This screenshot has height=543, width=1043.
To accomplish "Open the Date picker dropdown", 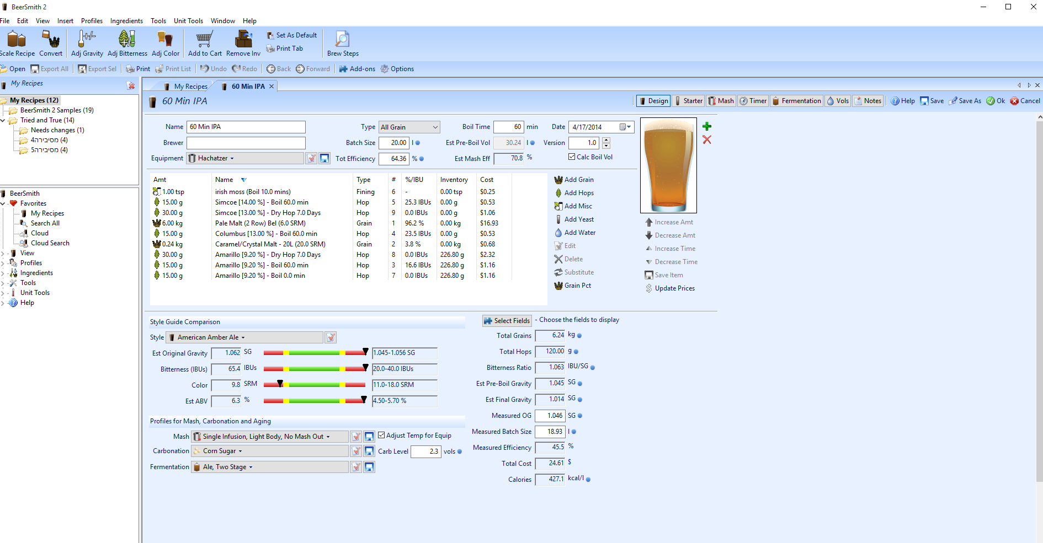I will point(625,127).
